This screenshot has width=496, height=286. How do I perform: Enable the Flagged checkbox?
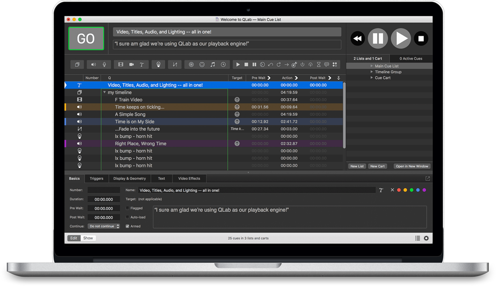pos(127,208)
